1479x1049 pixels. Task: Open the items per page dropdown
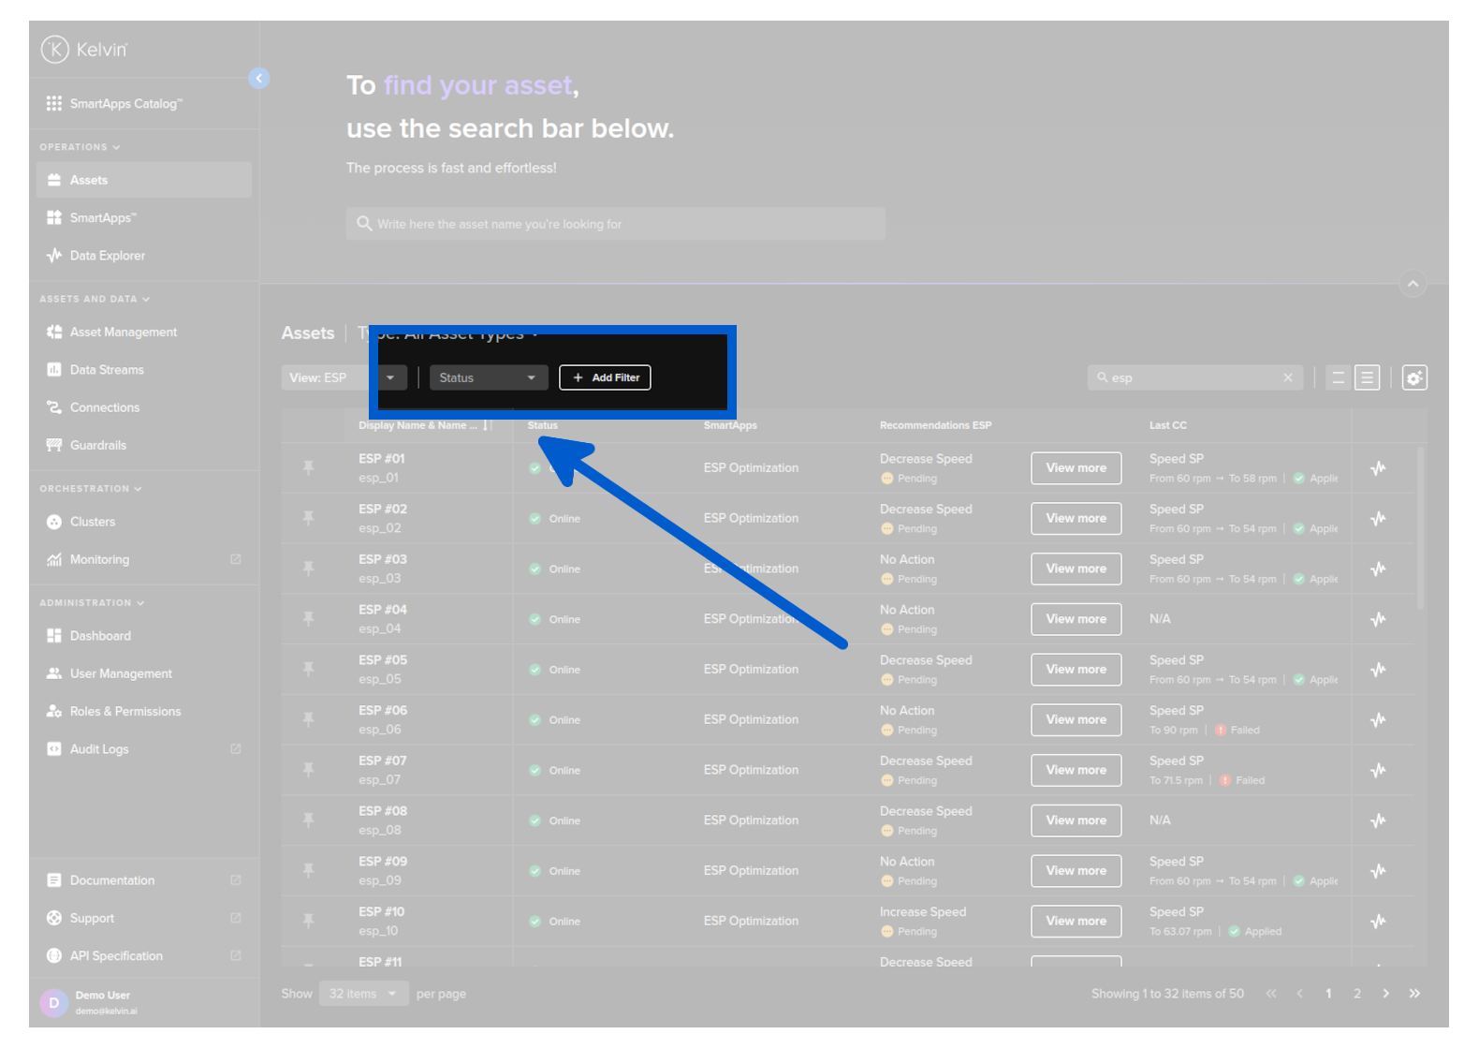[x=363, y=994]
